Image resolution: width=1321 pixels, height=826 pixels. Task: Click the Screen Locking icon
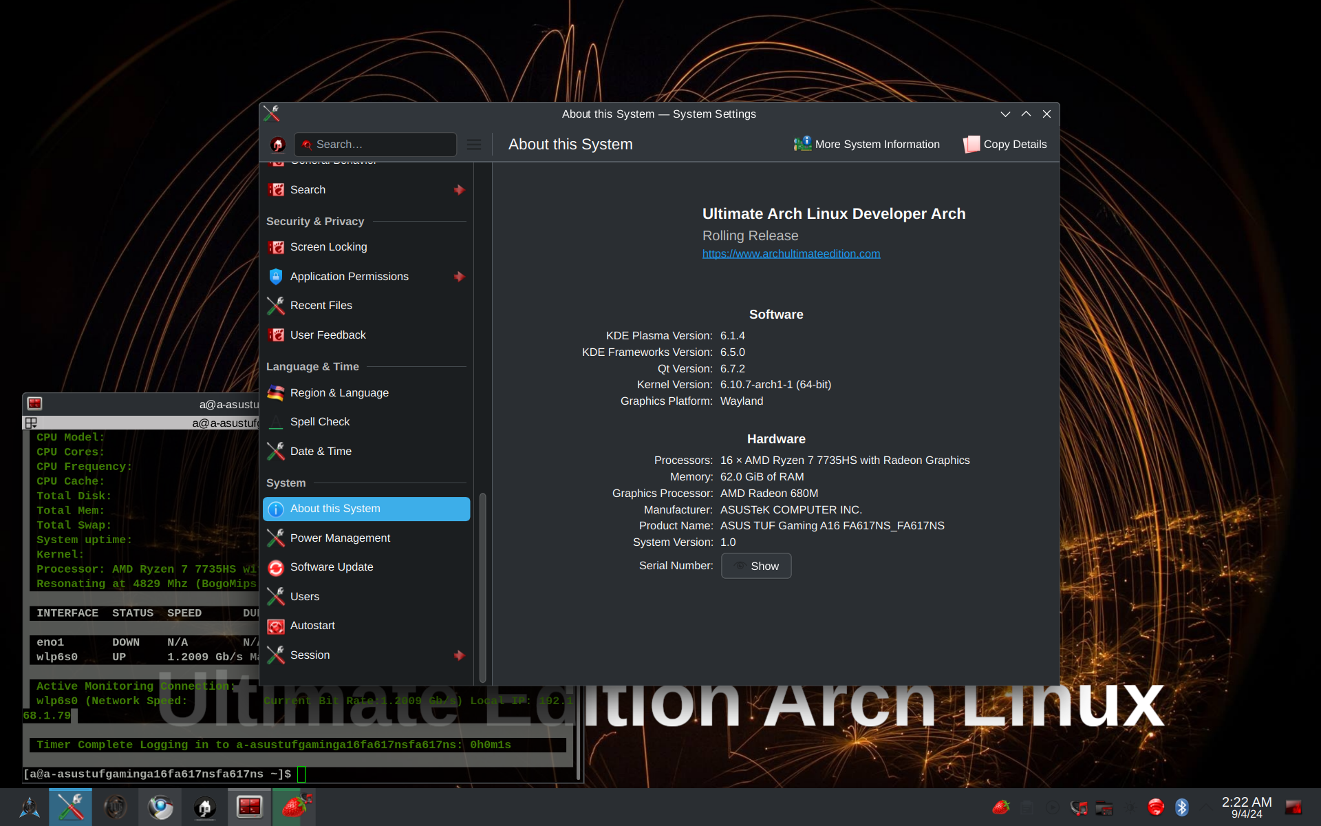[276, 247]
